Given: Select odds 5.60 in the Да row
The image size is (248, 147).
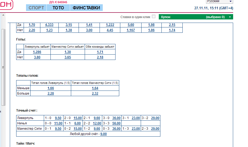Looking at the screenshot, I should click(131, 25).
